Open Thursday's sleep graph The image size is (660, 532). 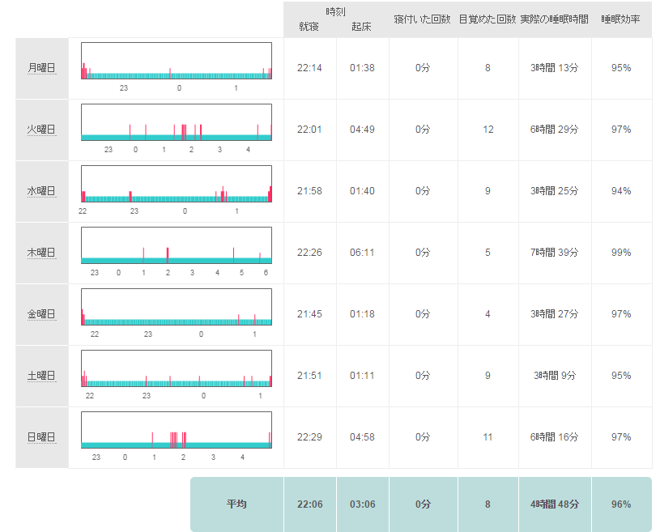pyautogui.click(x=177, y=245)
